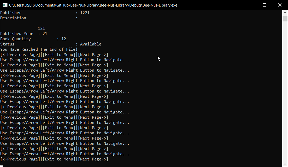
Task: Click the first 'Use Escape/Arrow Left' instruction line
Action: pos(65,60)
